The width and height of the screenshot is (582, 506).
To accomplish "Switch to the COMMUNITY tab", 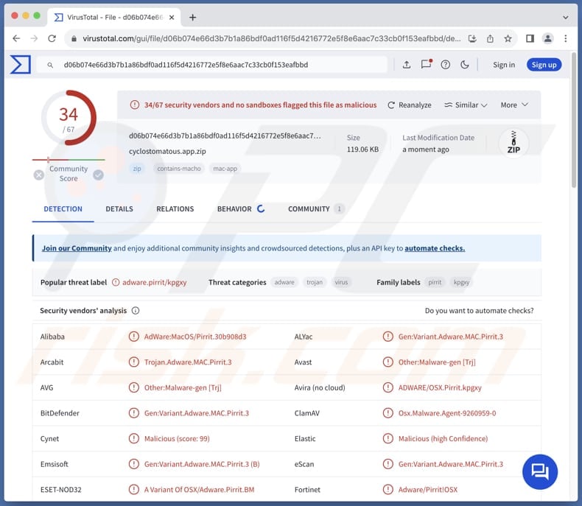I will pyautogui.click(x=316, y=209).
